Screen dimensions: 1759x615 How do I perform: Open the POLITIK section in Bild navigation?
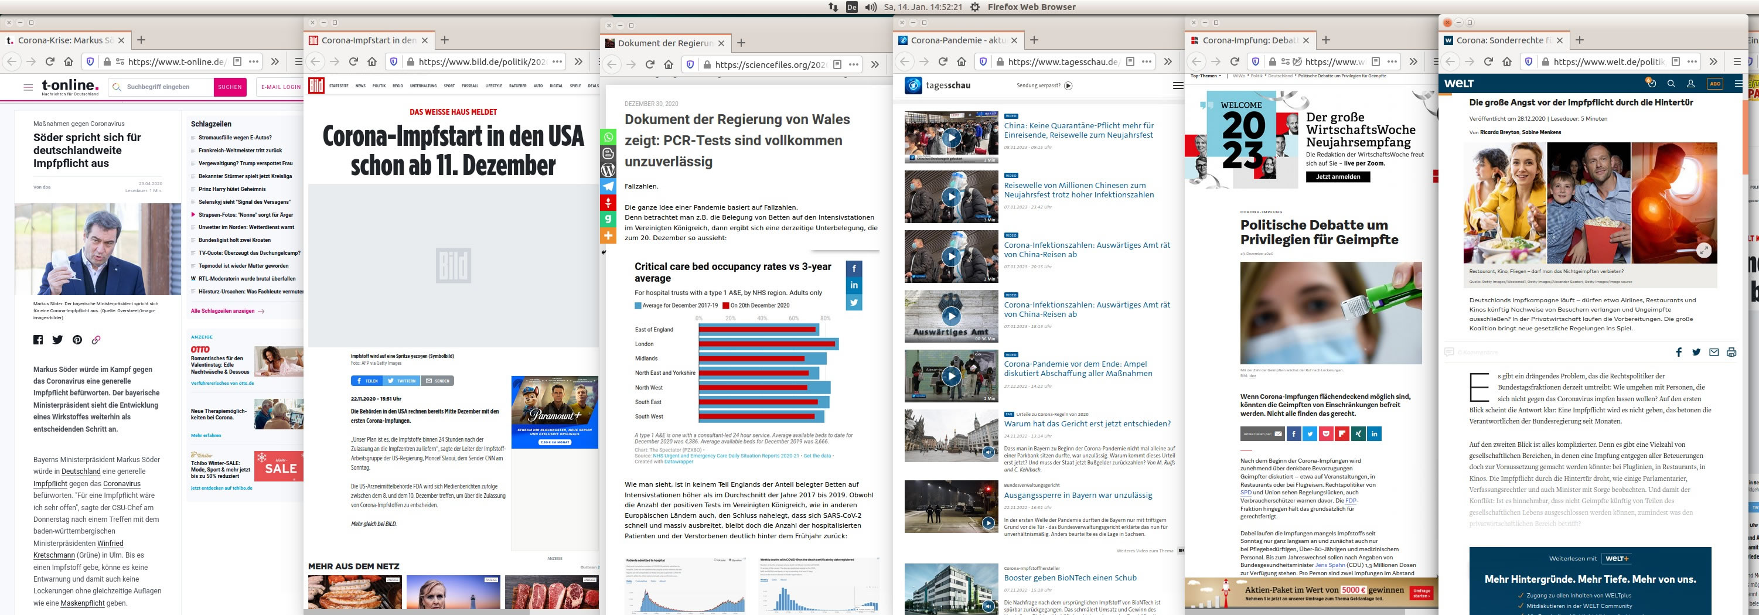click(379, 86)
